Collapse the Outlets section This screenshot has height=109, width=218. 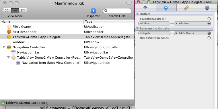tap(137, 14)
